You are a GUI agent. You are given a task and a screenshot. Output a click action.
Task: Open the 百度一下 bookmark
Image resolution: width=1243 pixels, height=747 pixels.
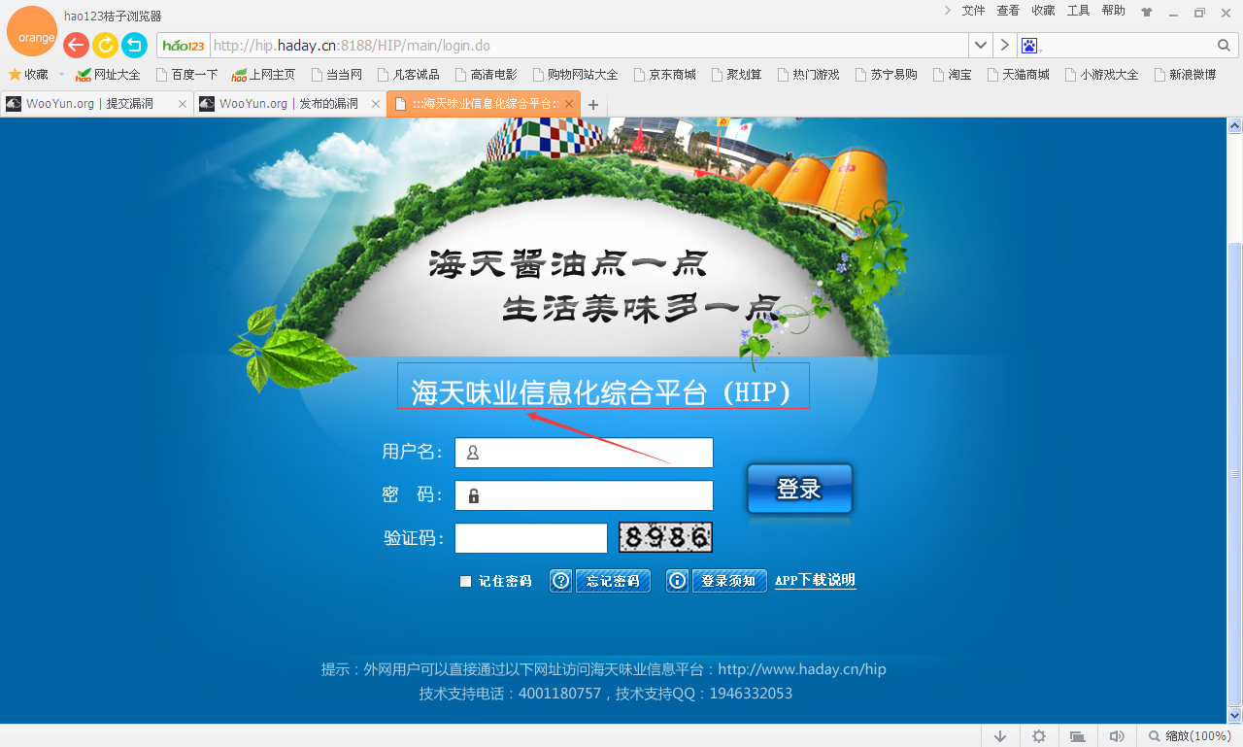coord(186,75)
